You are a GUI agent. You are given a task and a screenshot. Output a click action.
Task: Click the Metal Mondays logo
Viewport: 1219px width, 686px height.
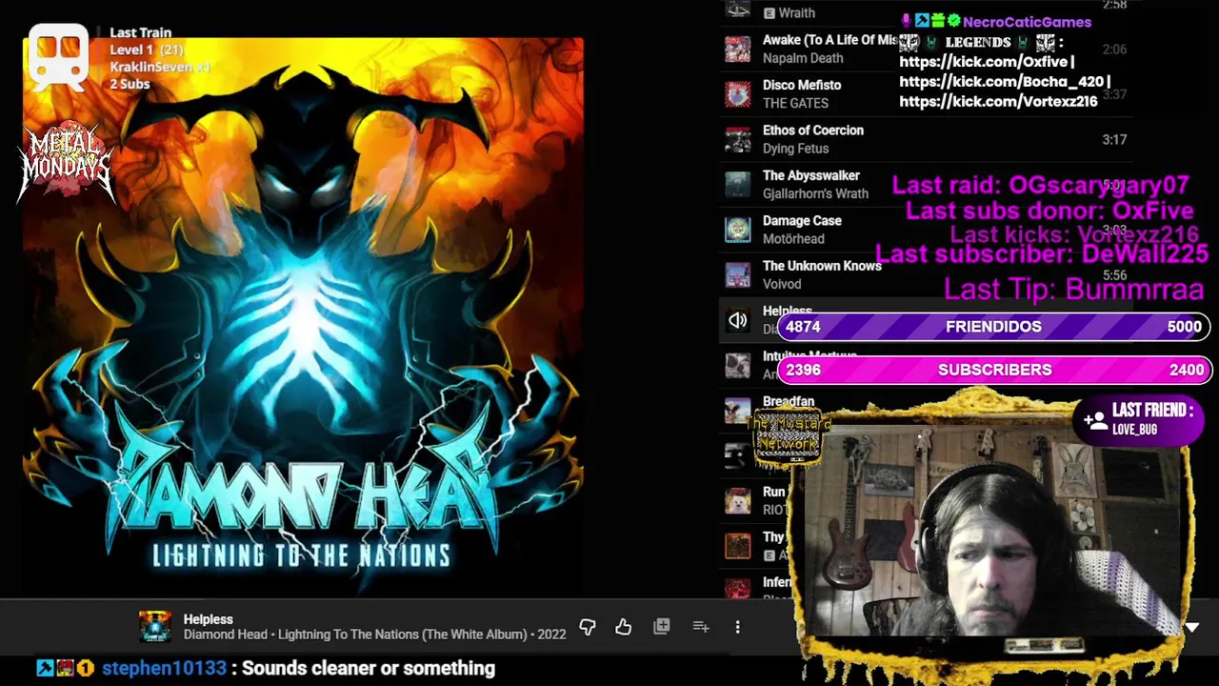tap(67, 164)
